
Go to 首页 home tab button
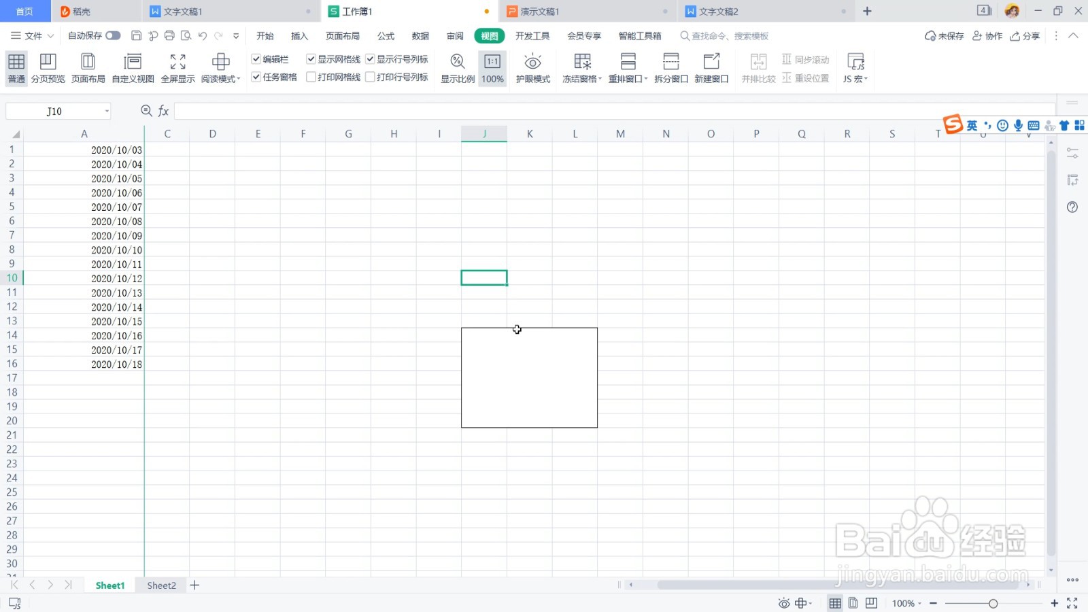point(24,12)
